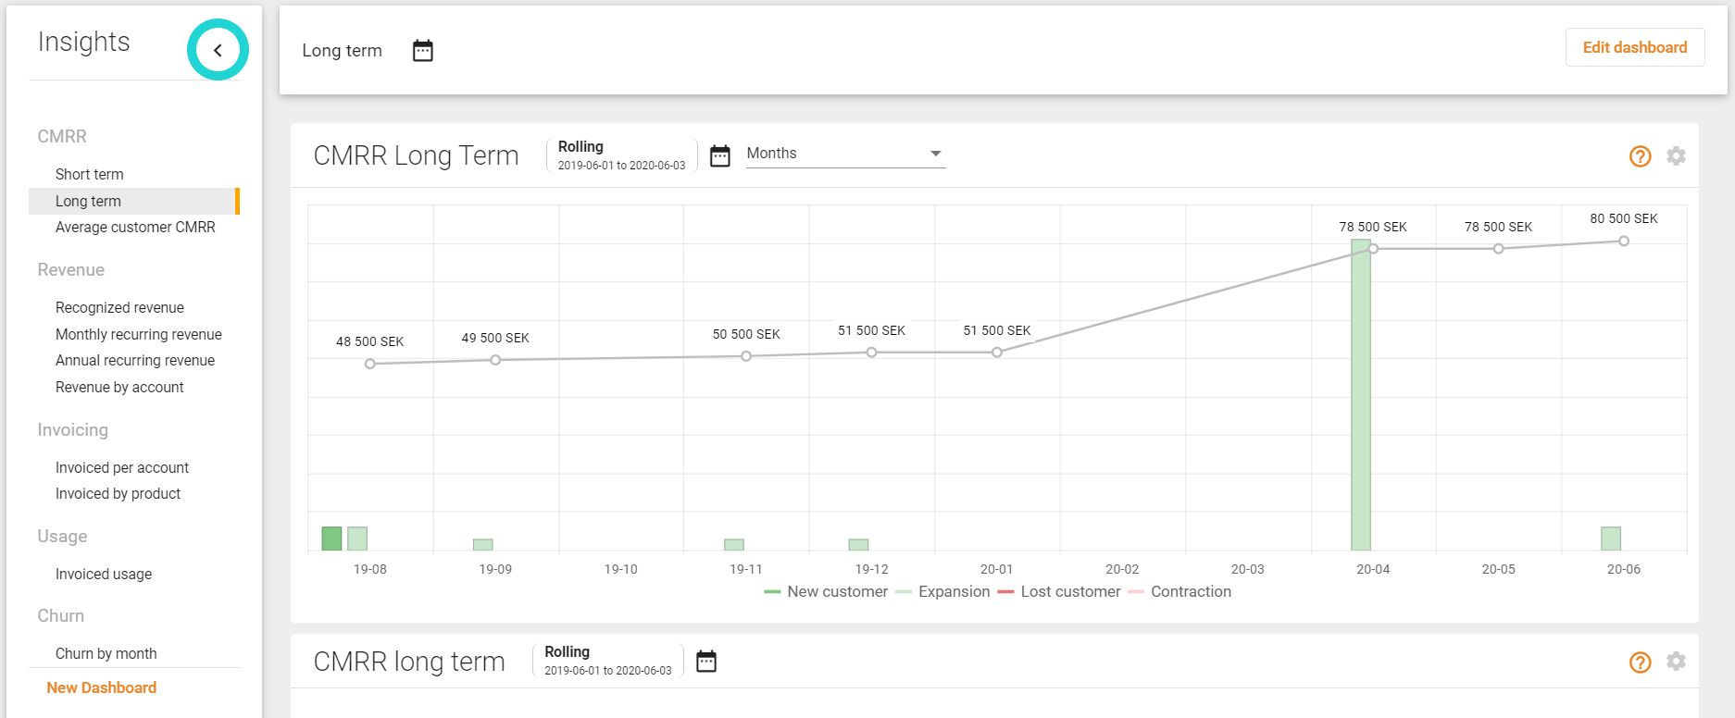Click the 20-02 axis label

(x=1122, y=569)
